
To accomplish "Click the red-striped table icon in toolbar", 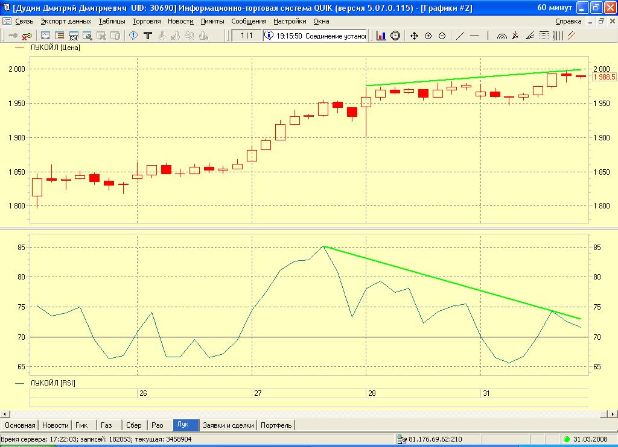I will [x=60, y=36].
